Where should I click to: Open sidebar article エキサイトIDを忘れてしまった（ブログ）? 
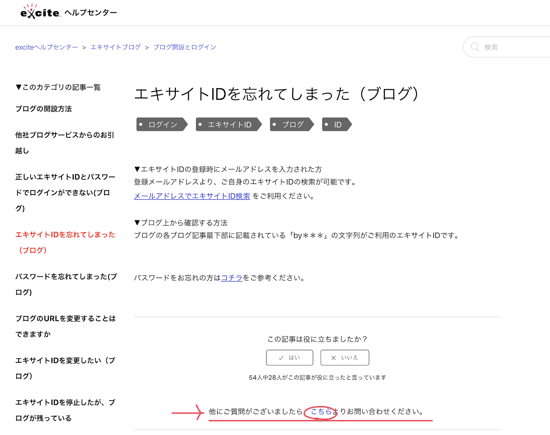tap(65, 242)
